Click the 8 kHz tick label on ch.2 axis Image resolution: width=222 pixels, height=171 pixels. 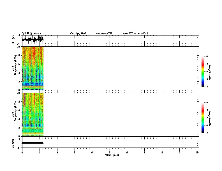[19, 102]
